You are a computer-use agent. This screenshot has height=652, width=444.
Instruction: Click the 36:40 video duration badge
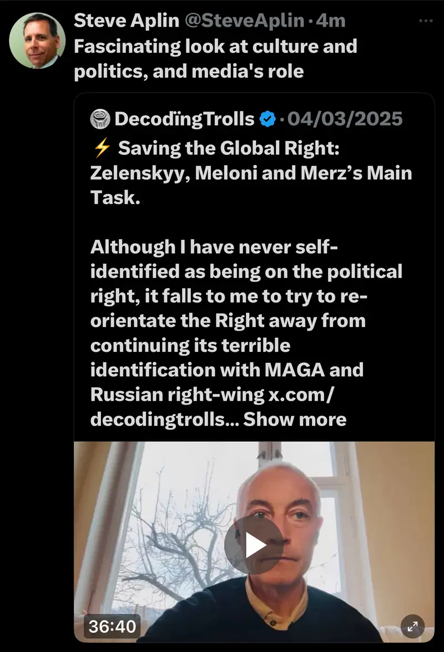(113, 626)
